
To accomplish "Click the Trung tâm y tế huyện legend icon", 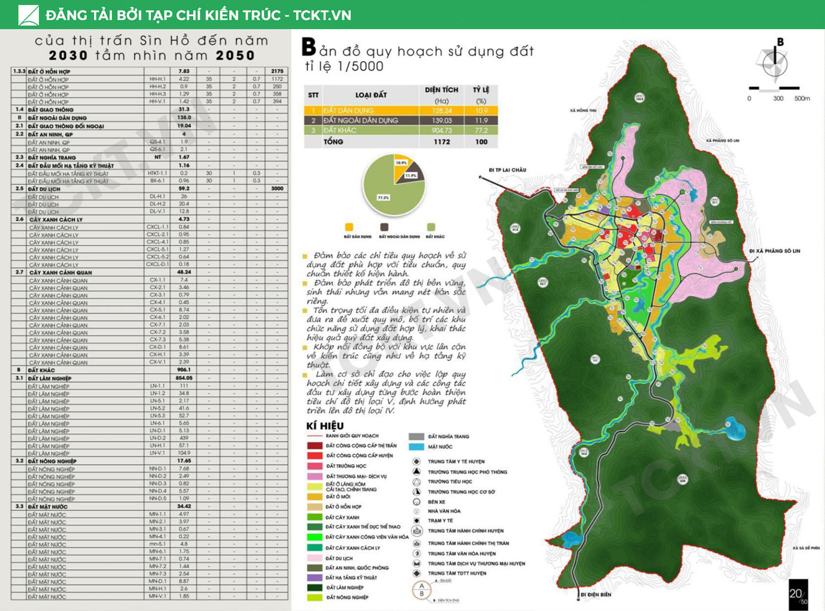I will pyautogui.click(x=416, y=461).
